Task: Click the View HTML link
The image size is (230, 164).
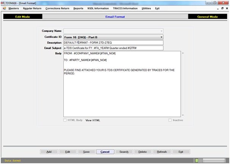Action: tap(93, 120)
